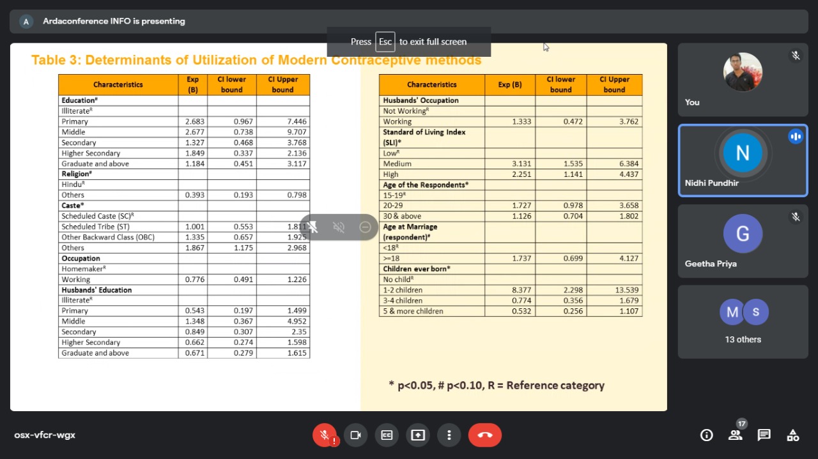This screenshot has height=459, width=818.
Task: Click the Standard of Living Index heading
Action: [424, 137]
